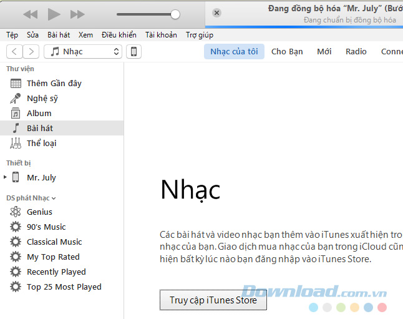The height and width of the screenshot is (319, 403).
Task: Switch to the Cho Bạn tab
Action: [287, 51]
